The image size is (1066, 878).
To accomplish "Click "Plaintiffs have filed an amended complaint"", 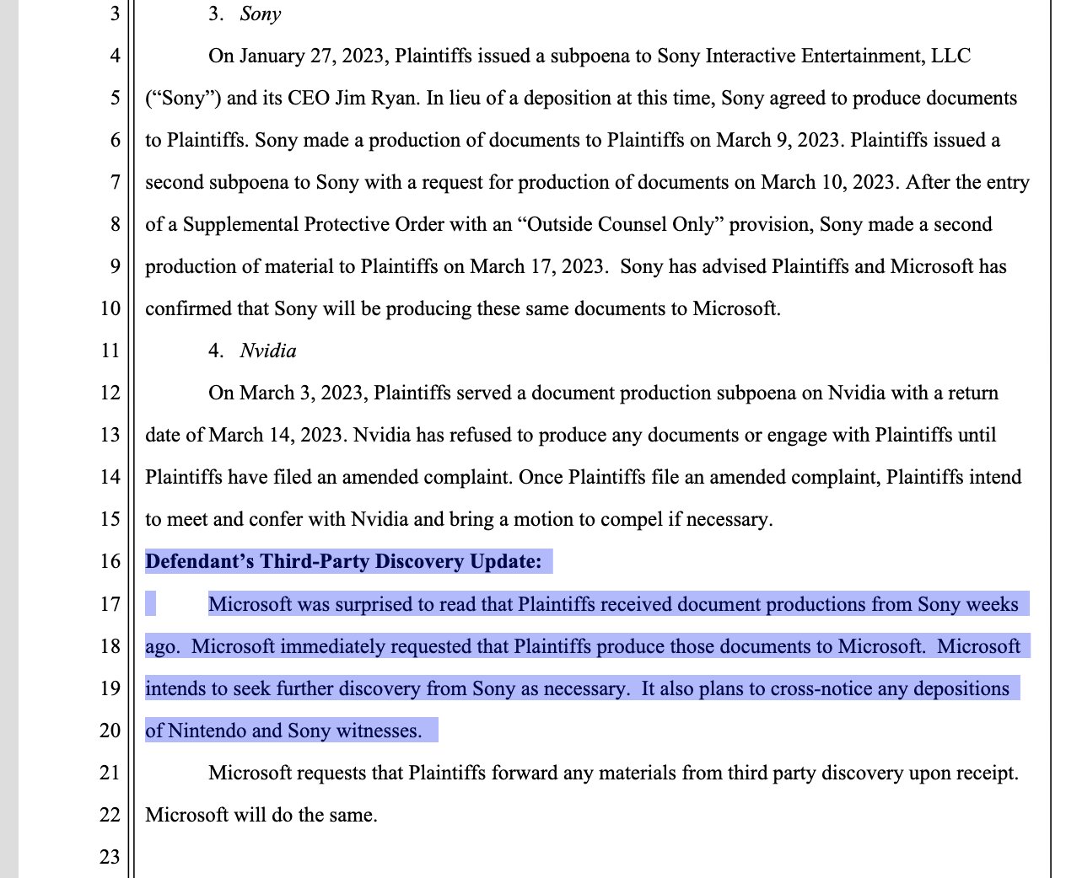I will click(328, 478).
